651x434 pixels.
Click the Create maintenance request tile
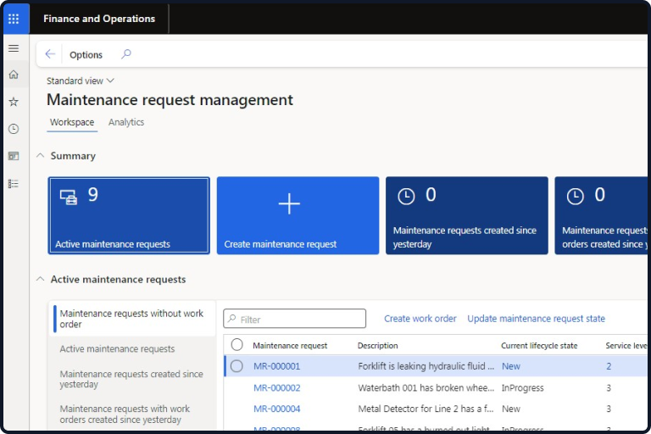(x=298, y=215)
